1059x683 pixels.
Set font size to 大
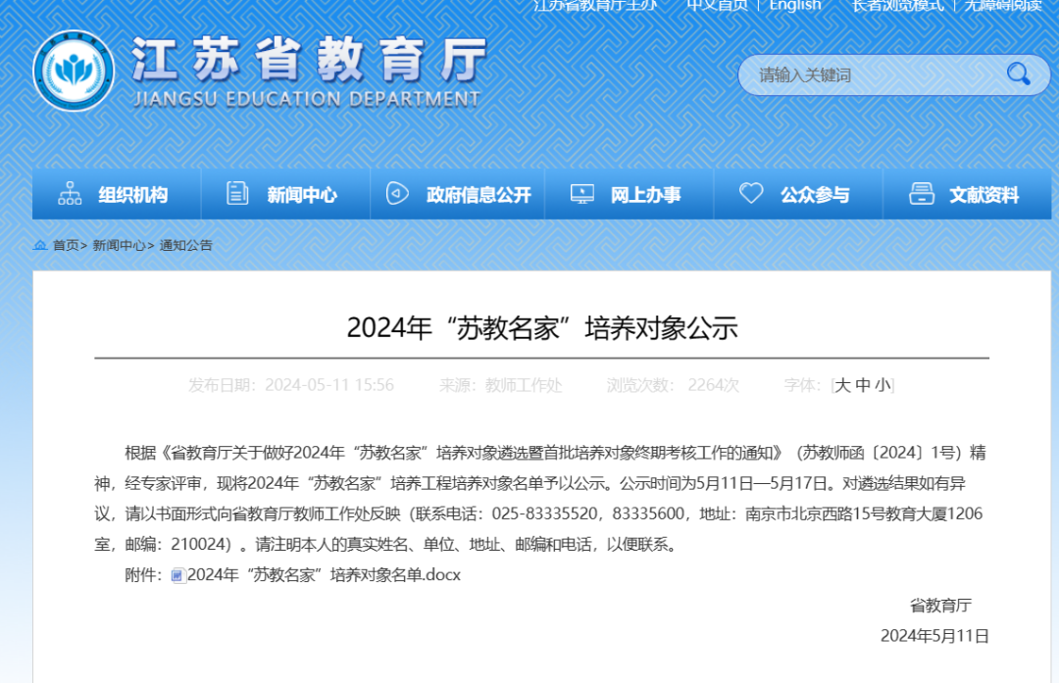[x=842, y=385]
